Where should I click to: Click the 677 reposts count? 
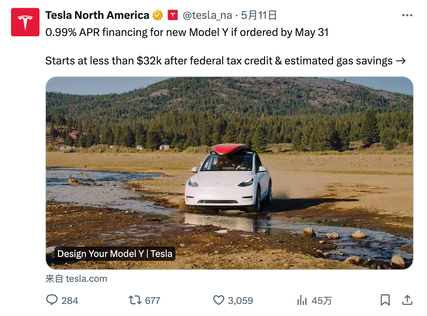click(153, 301)
